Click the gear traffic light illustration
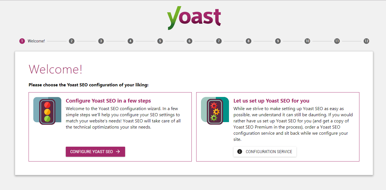This screenshot has height=190, width=386. pos(215,111)
